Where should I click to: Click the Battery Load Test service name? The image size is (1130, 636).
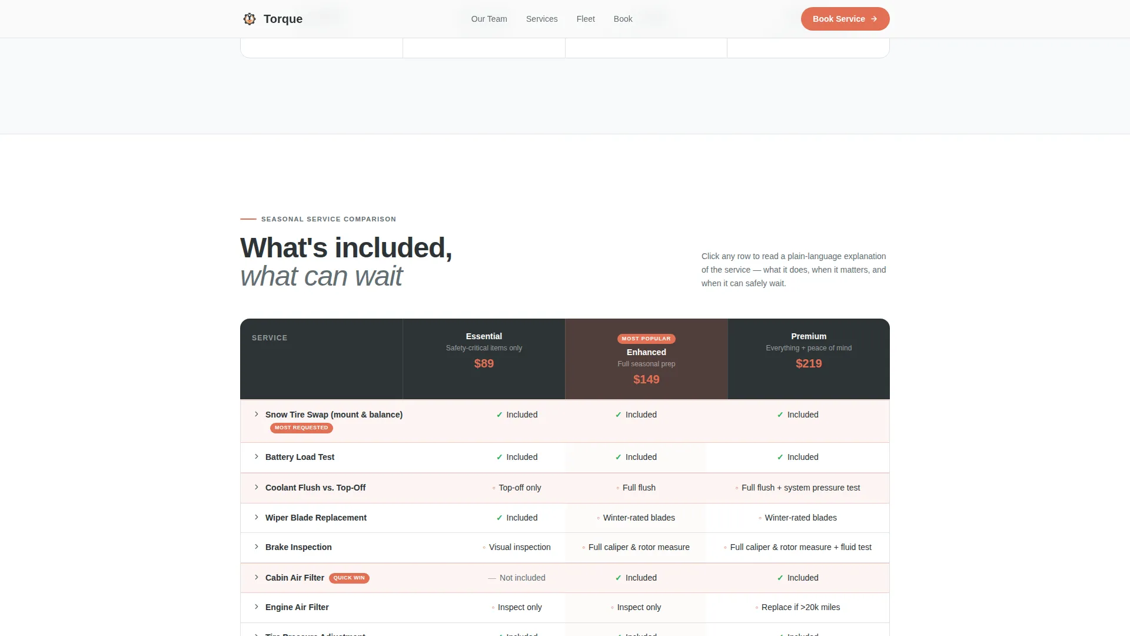[x=300, y=457]
